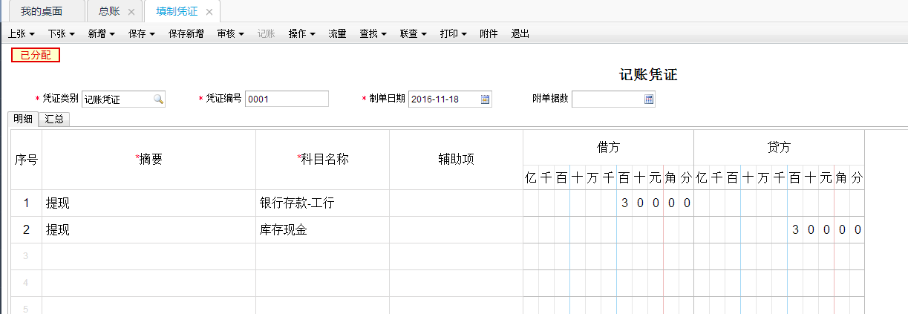Click row 2 credit amount 30000
Screen dimensions: 908x314
779,230
